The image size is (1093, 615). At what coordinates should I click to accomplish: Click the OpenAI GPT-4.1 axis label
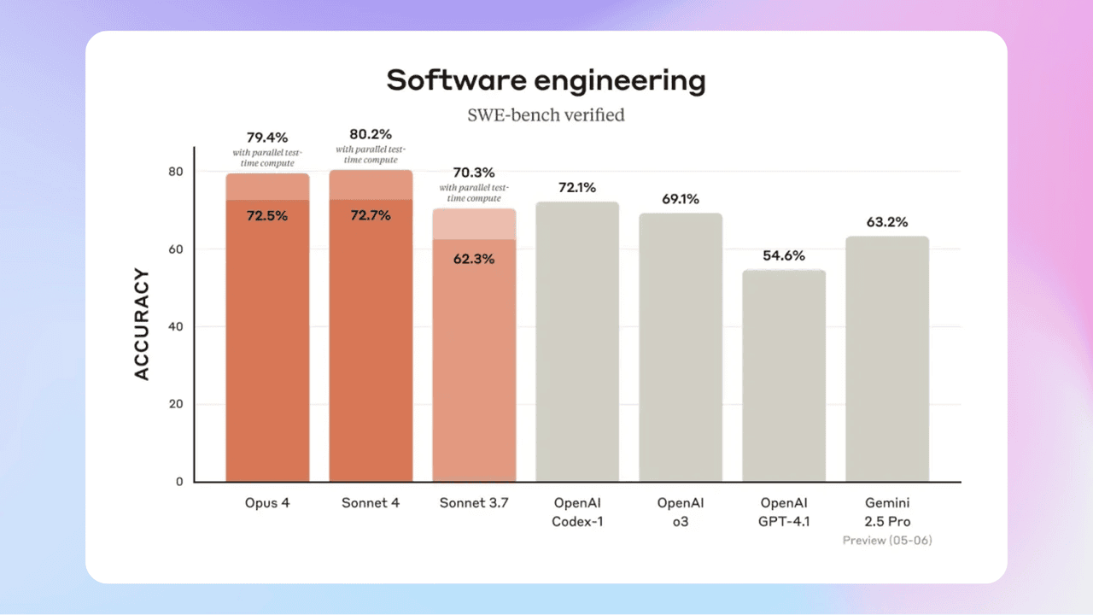[784, 512]
